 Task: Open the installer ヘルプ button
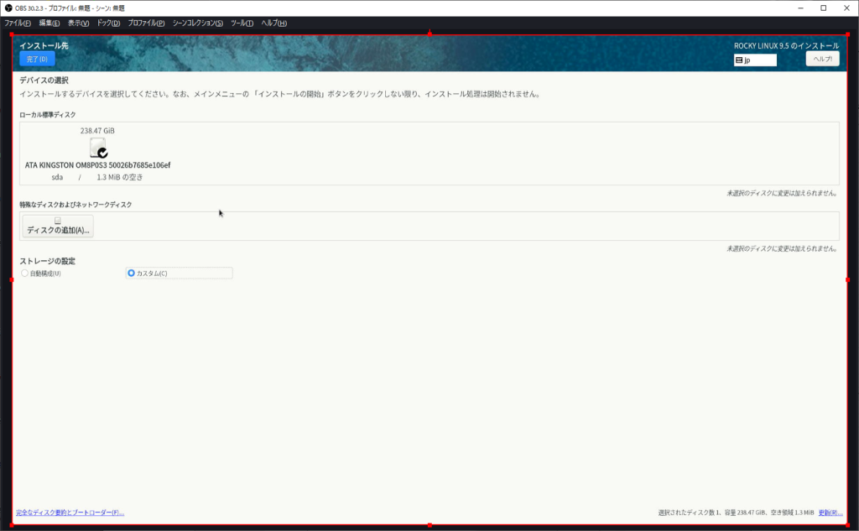[822, 59]
